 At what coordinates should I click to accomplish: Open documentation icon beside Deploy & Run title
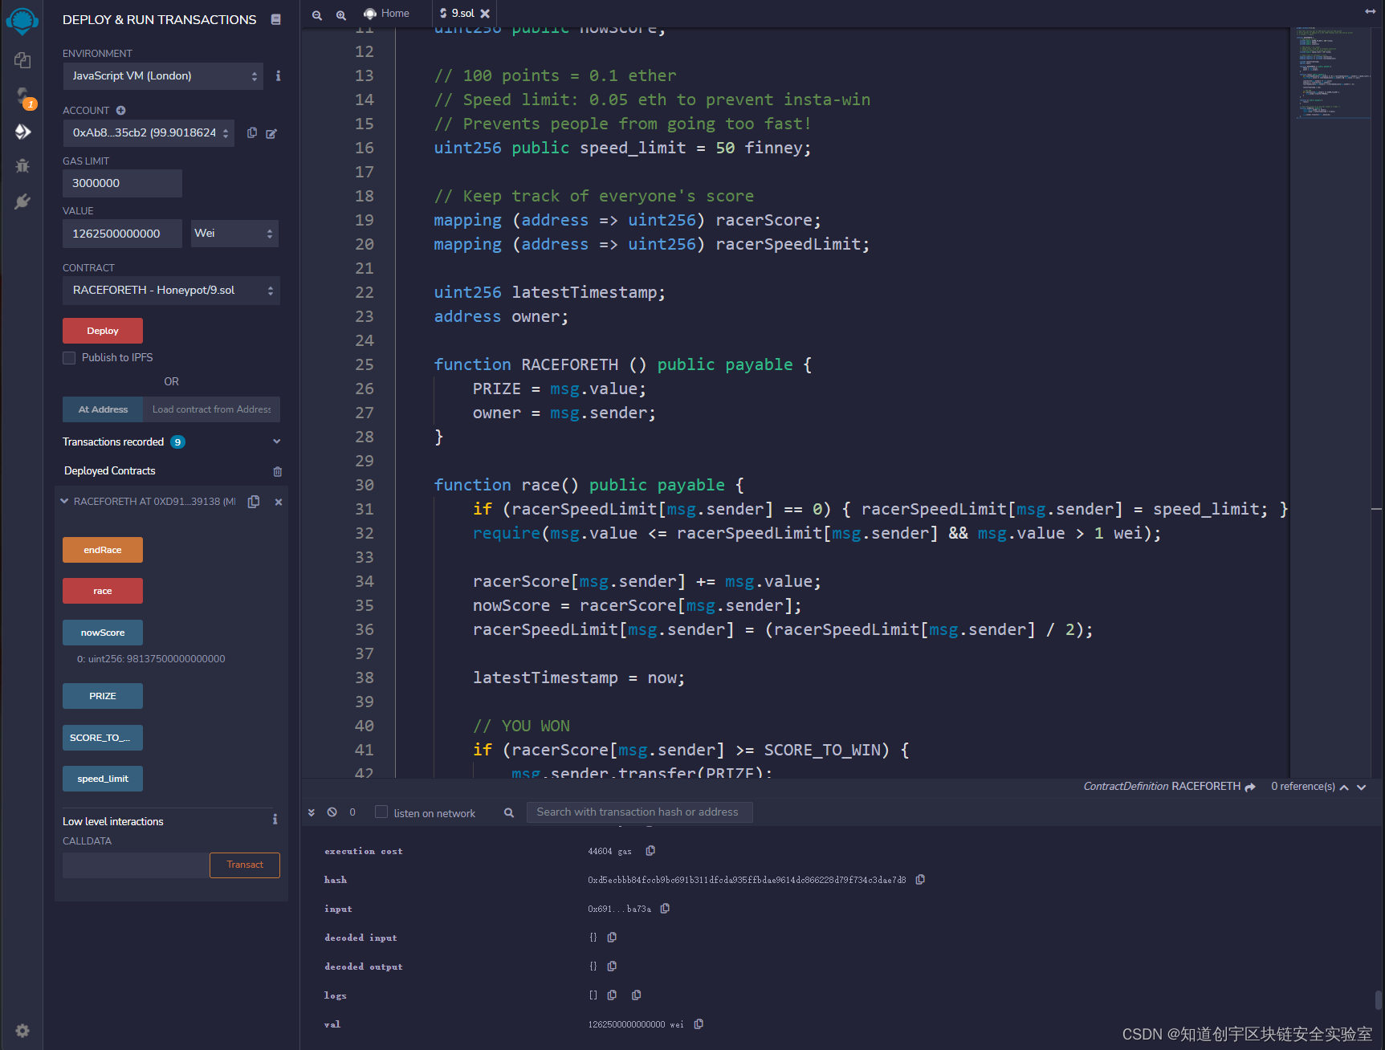(276, 19)
